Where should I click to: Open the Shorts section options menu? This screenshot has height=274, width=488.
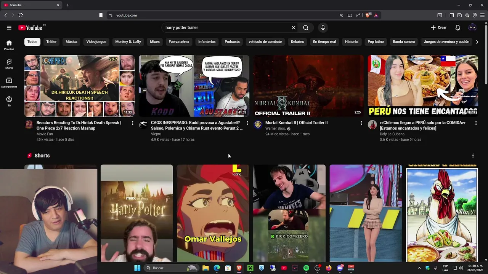tap(473, 156)
